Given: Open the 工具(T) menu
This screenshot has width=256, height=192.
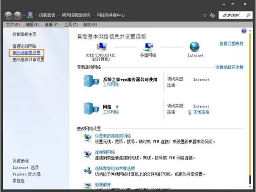Looking at the screenshot, I should [71, 25].
